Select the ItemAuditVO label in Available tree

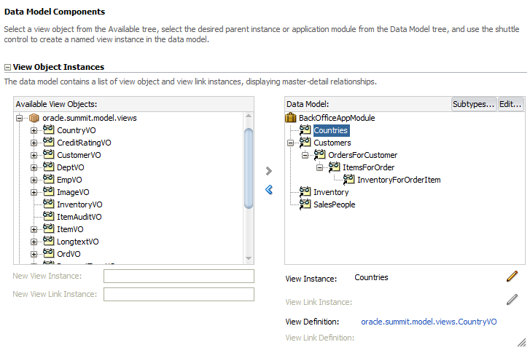79,217
